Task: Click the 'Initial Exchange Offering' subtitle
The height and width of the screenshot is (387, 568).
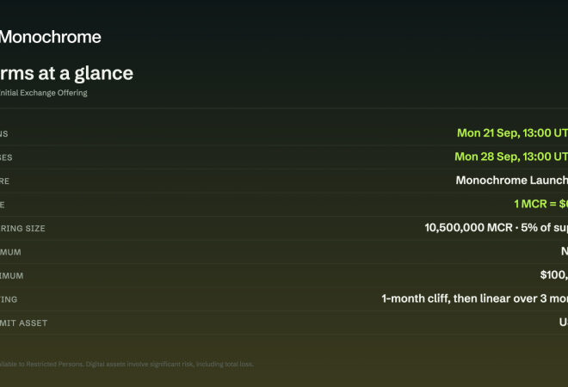Action: pos(44,93)
